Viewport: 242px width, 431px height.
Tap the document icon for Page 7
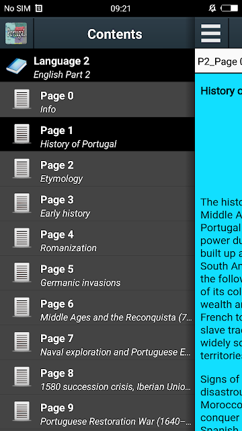tap(22, 341)
